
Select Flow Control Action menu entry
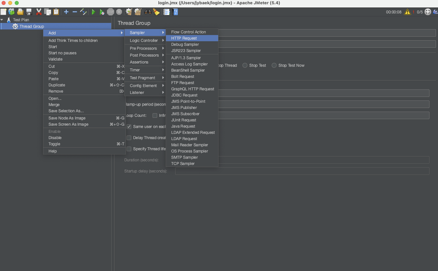(x=192, y=32)
